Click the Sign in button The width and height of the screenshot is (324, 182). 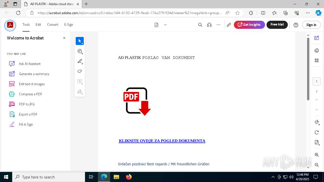(311, 25)
